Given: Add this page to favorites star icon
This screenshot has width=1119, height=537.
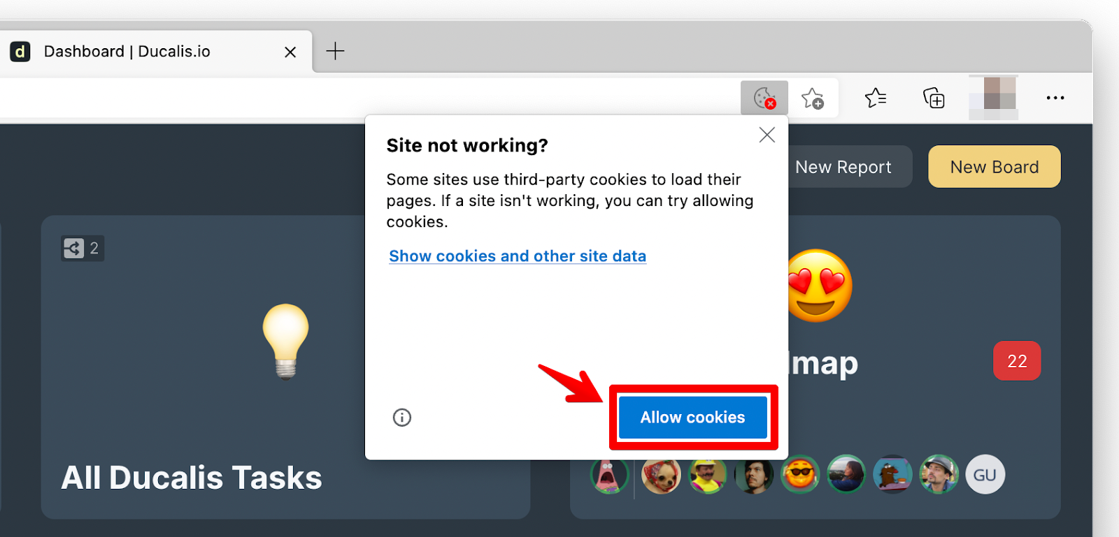Looking at the screenshot, I should click(813, 98).
